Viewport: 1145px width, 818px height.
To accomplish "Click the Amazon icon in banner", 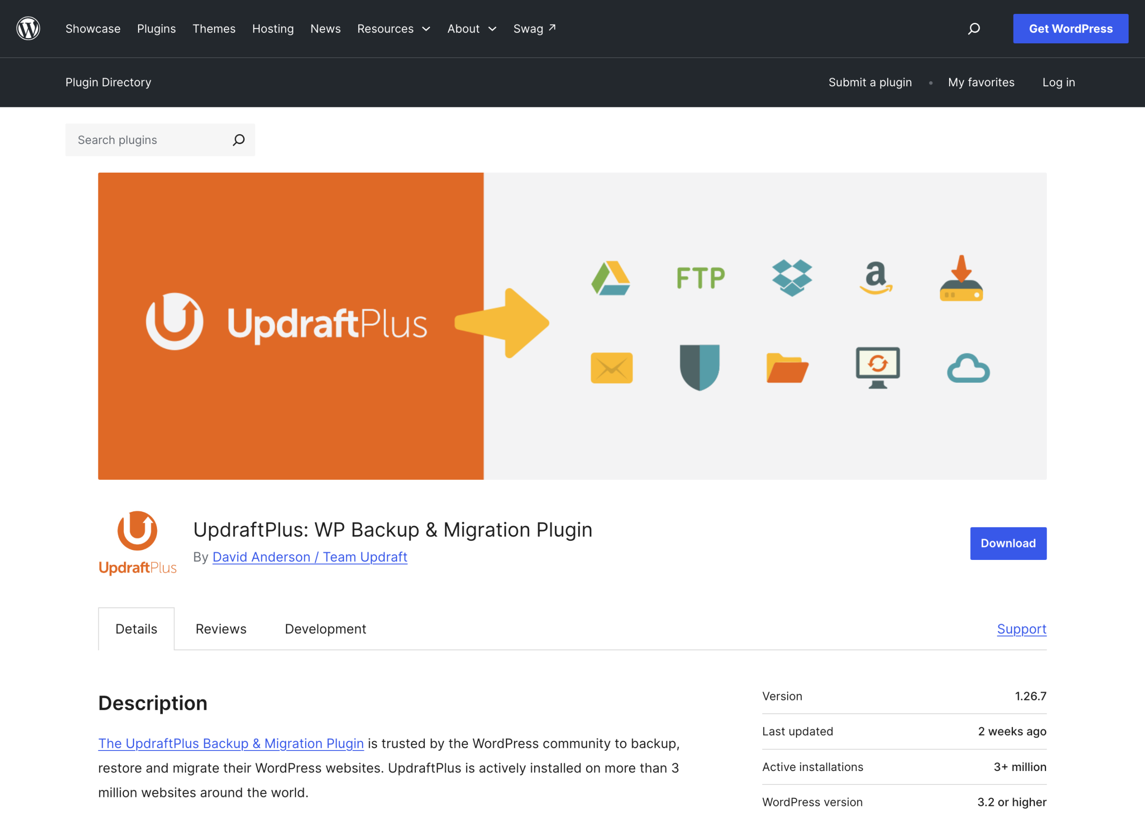I will [876, 278].
